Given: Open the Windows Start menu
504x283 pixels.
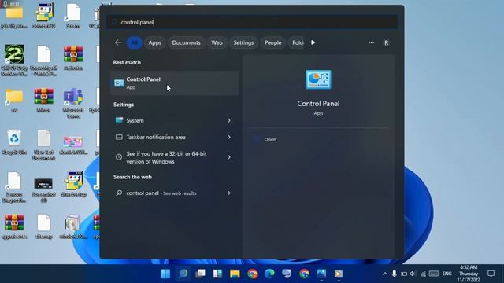Looking at the screenshot, I should pos(165,274).
